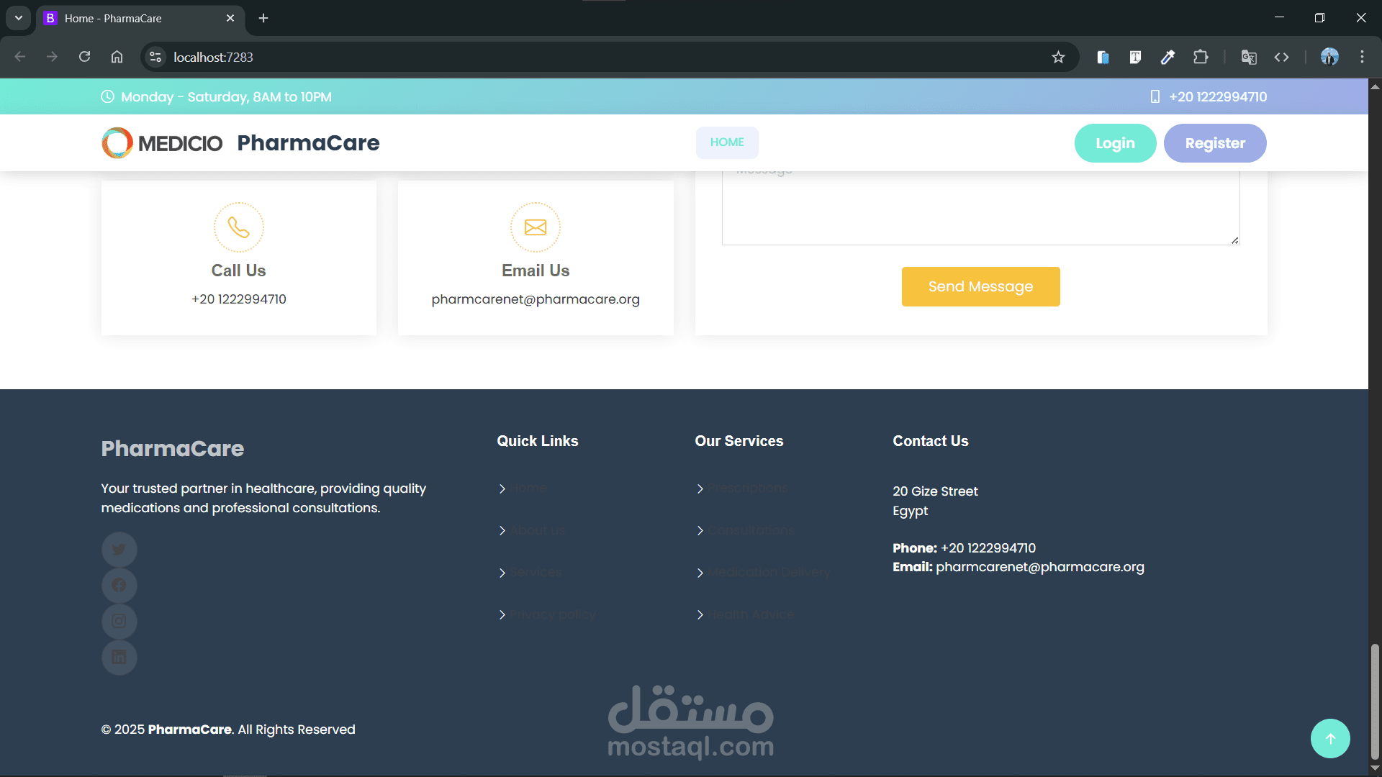Open a new browser tab
This screenshot has width=1382, height=777.
263,18
